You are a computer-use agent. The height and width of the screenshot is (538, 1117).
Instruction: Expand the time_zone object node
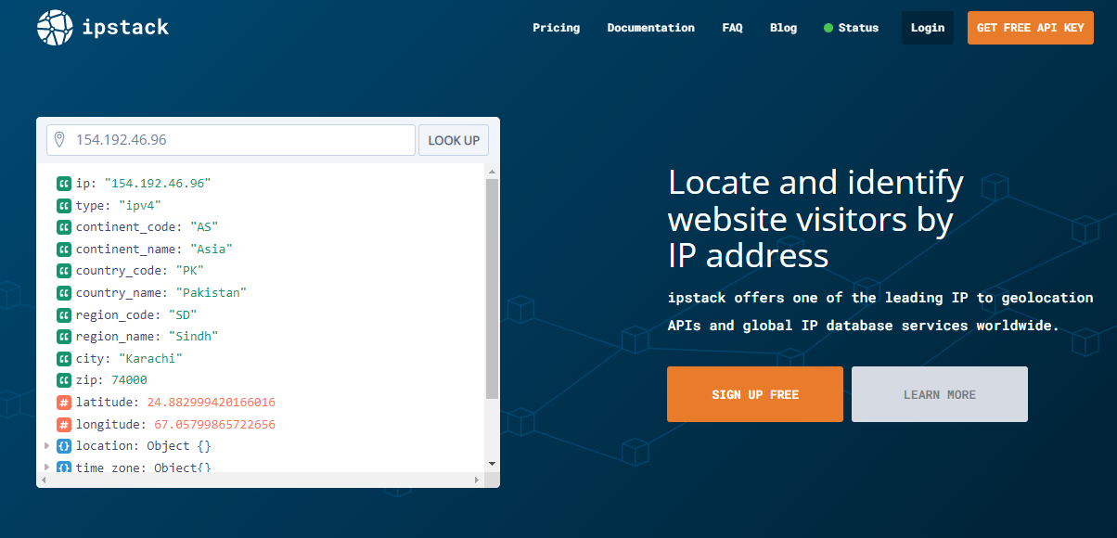click(46, 468)
